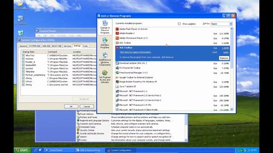273x153 pixels.
Task: Open the Sort by Name dropdown
Action: point(231,24)
